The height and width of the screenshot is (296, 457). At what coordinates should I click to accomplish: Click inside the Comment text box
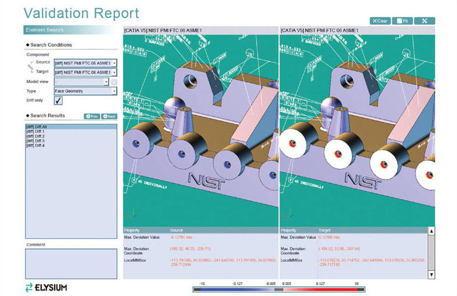pos(71,264)
